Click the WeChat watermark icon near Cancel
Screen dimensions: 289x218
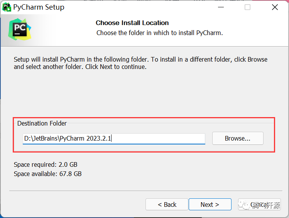(x=245, y=205)
